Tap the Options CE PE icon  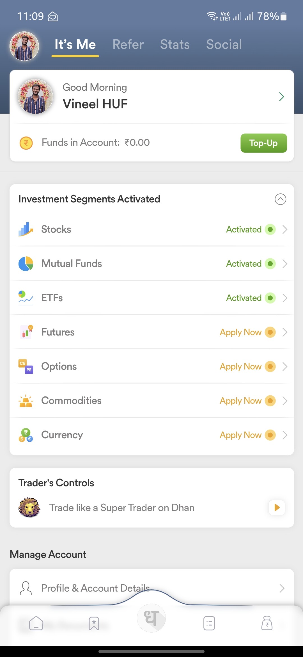click(x=26, y=366)
